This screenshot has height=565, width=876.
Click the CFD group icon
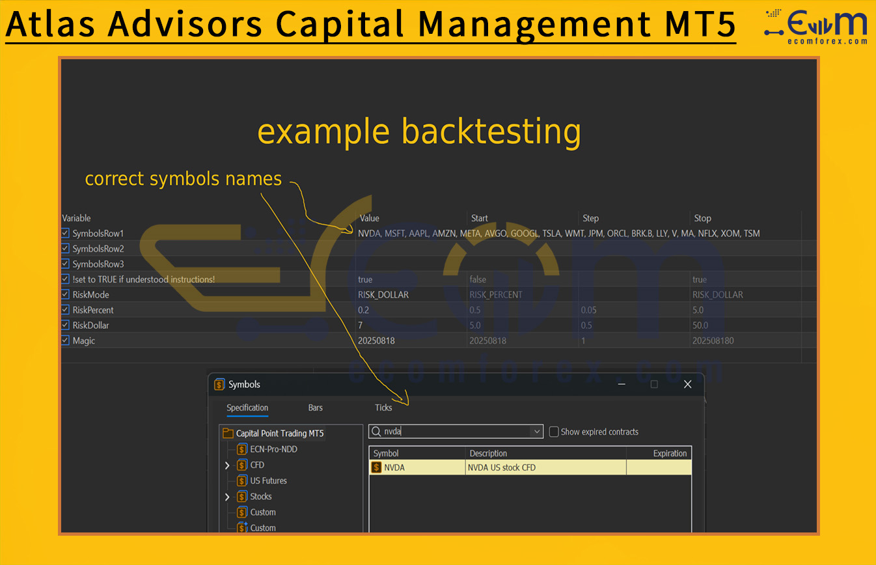(x=242, y=465)
